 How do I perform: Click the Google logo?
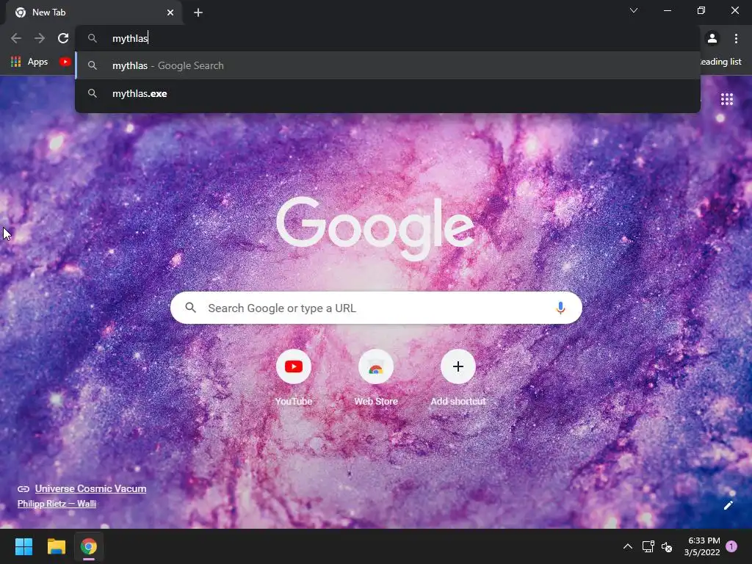pos(375,228)
